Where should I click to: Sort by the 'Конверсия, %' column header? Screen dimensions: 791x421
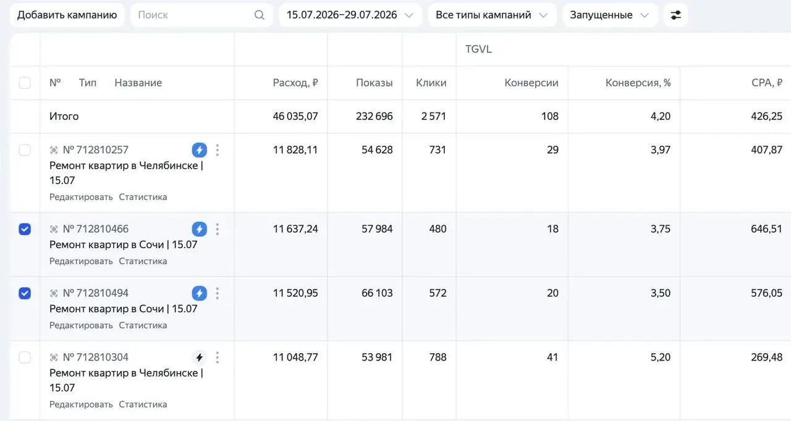pyautogui.click(x=638, y=83)
